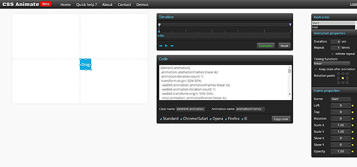Click the yellow marker next to Opacity
357x167 pixels.
point(352,151)
